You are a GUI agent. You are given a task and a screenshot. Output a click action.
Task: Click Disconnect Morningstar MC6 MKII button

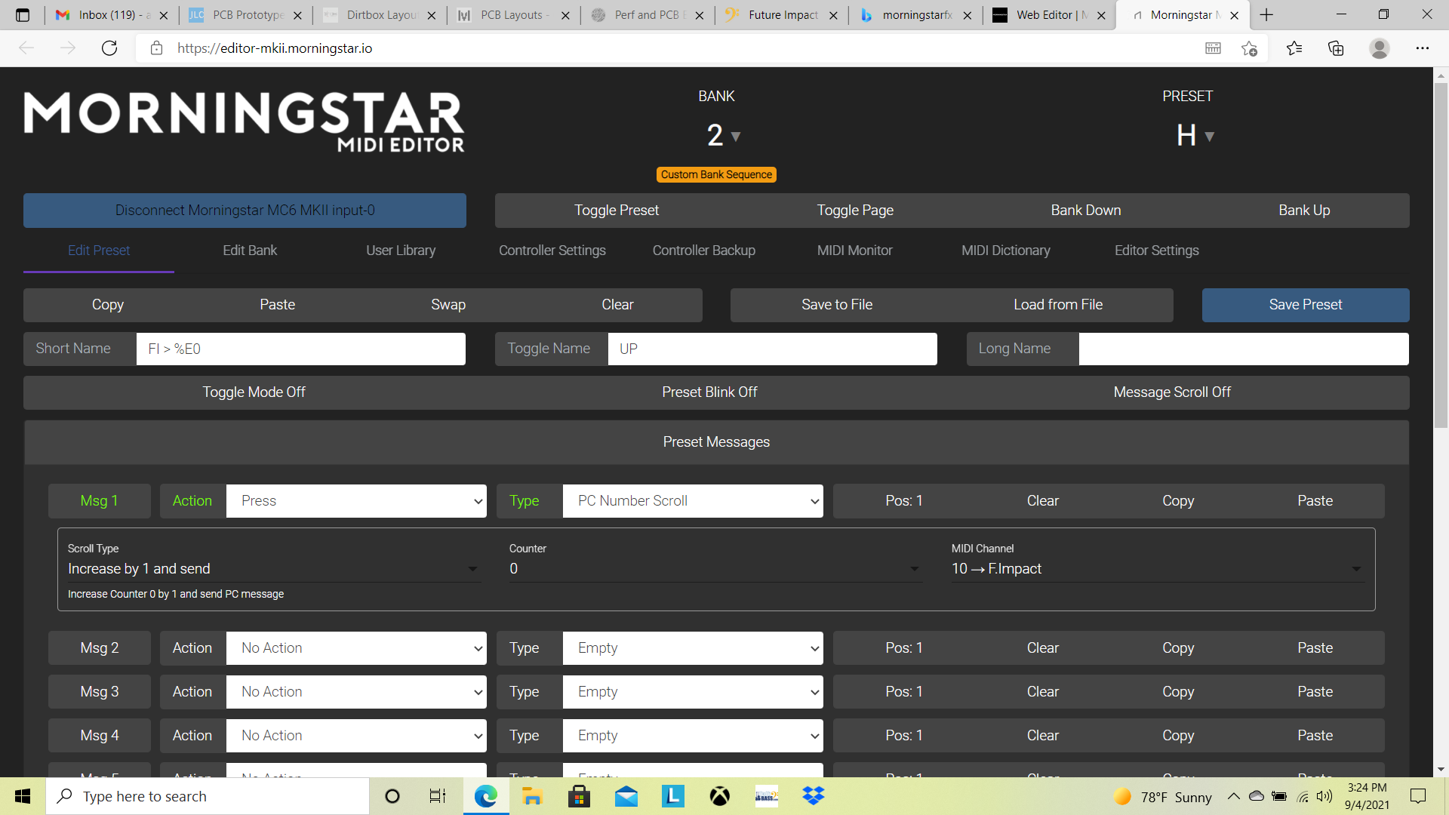point(245,211)
